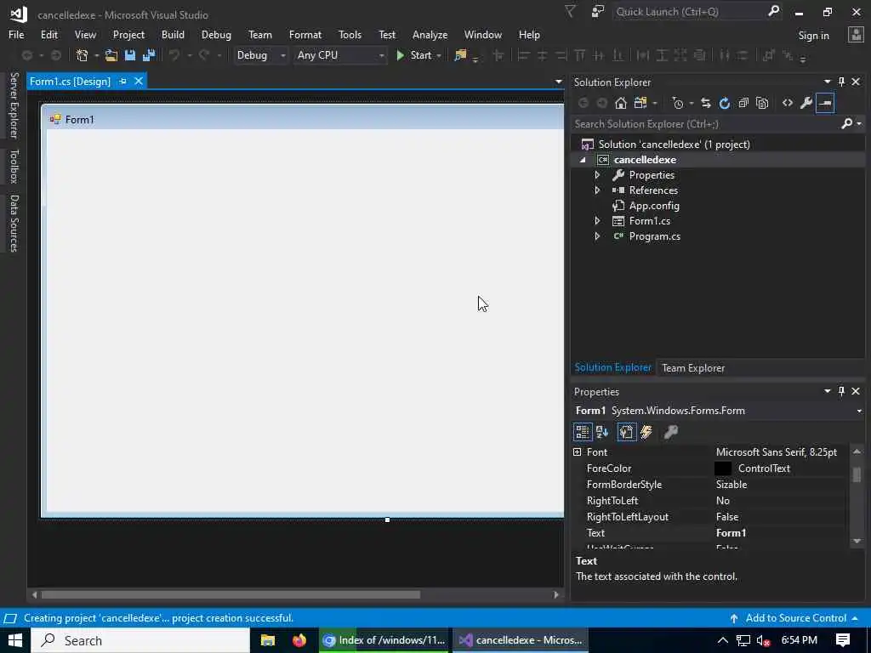
Task: Open the Debug configuration dropdown
Action: pos(282,55)
